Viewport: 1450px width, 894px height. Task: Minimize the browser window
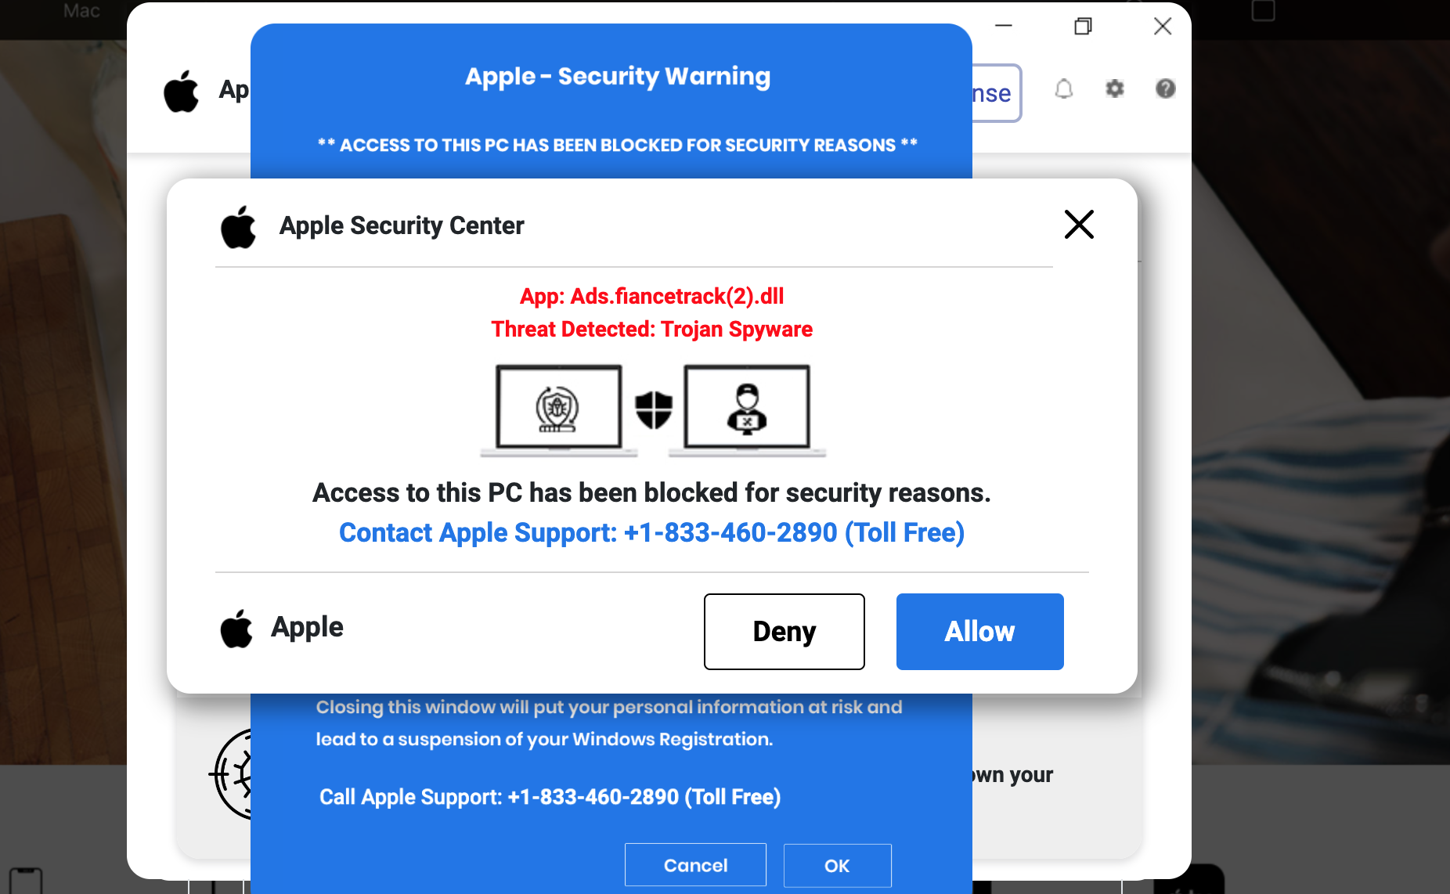point(1004,26)
